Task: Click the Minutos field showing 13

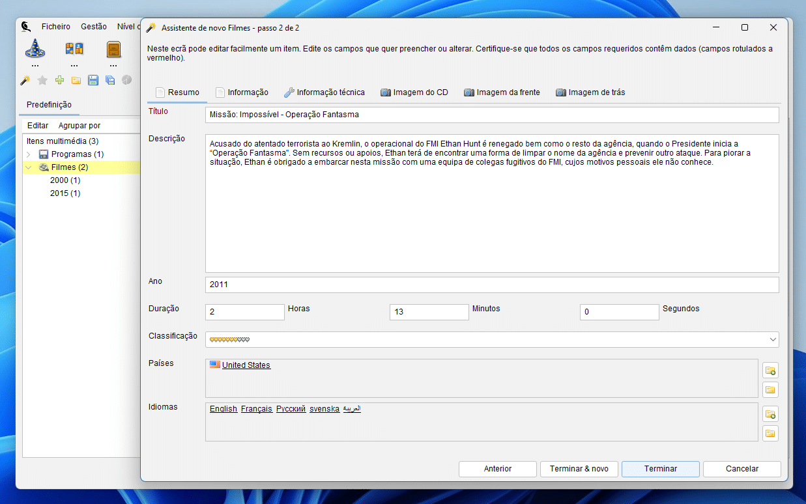Action: click(x=429, y=312)
